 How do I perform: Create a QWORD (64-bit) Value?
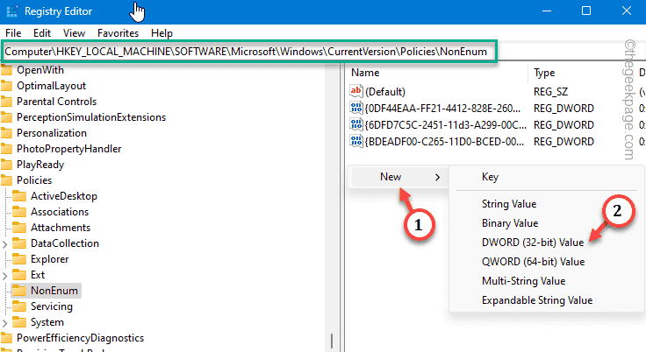pyautogui.click(x=533, y=262)
